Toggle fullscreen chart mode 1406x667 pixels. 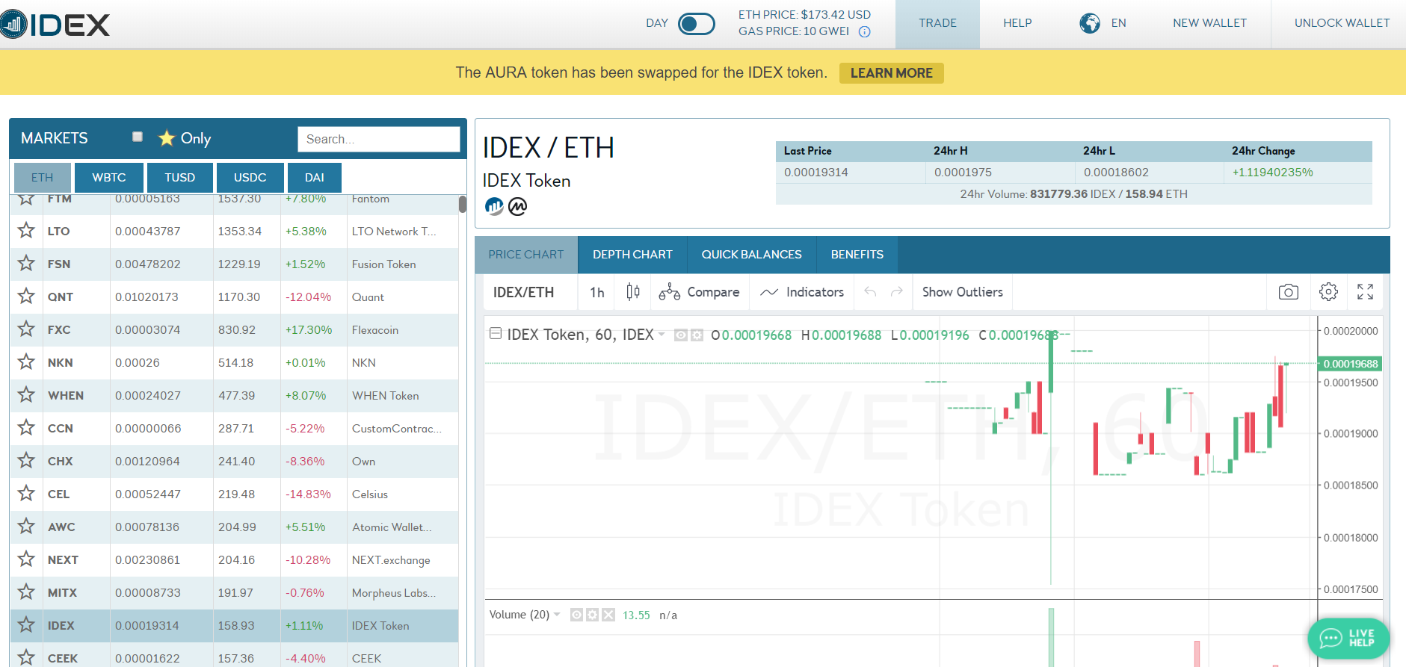(1365, 292)
